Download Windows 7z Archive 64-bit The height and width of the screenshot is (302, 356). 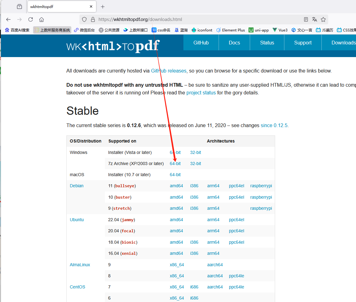tap(175, 163)
